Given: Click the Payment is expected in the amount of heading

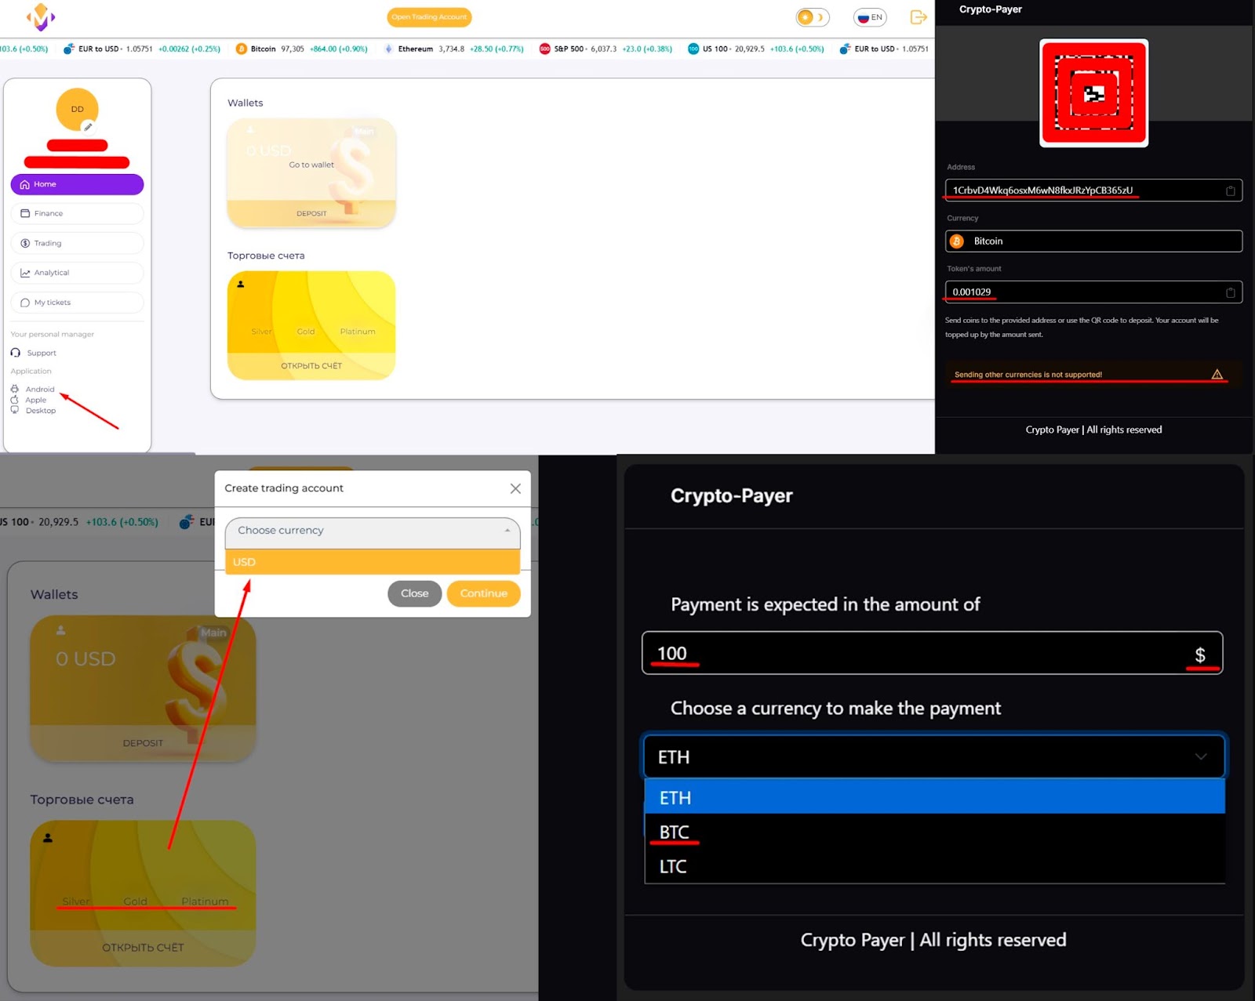Looking at the screenshot, I should point(825,604).
